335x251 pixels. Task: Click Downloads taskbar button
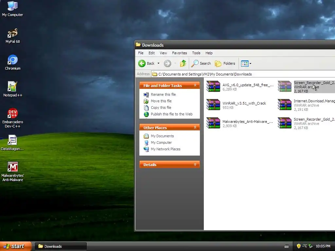click(61, 246)
